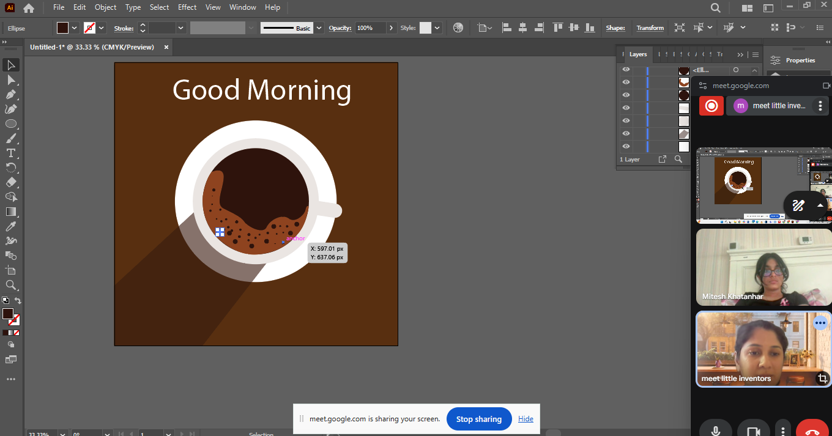The width and height of the screenshot is (832, 436).
Task: Select the Zoom tool in toolbar
Action: tap(11, 285)
